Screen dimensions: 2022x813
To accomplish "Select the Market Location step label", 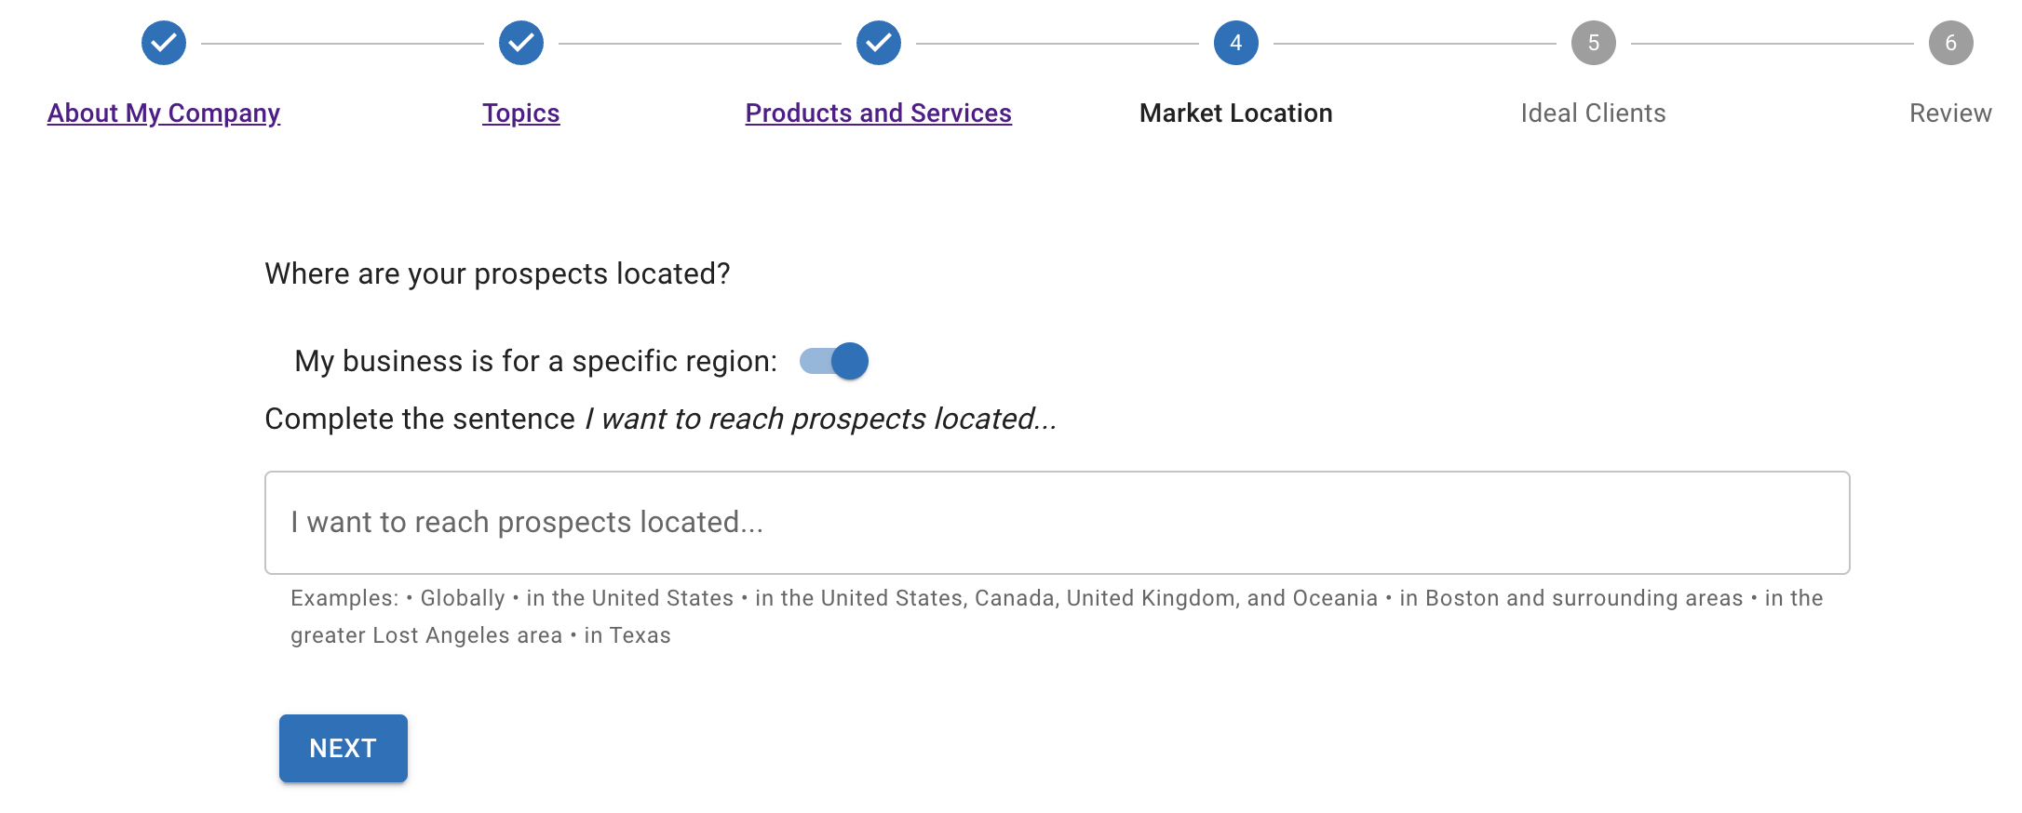I will (x=1236, y=113).
